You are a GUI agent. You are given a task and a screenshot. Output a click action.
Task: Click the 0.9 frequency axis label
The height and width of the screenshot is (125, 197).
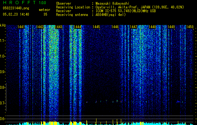3,72
